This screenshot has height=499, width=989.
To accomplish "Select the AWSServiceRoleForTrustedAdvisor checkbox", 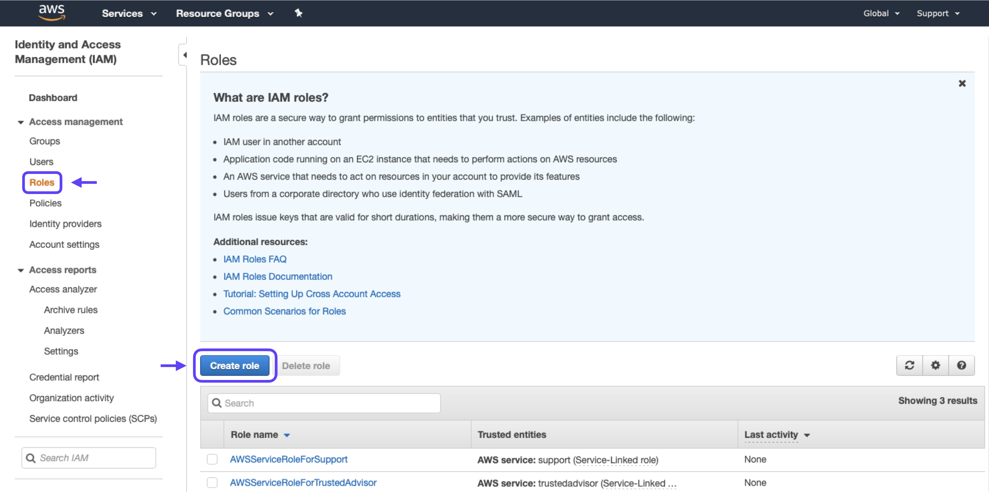I will [x=212, y=483].
